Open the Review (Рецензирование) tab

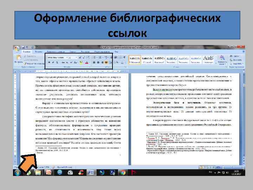tap(102, 52)
